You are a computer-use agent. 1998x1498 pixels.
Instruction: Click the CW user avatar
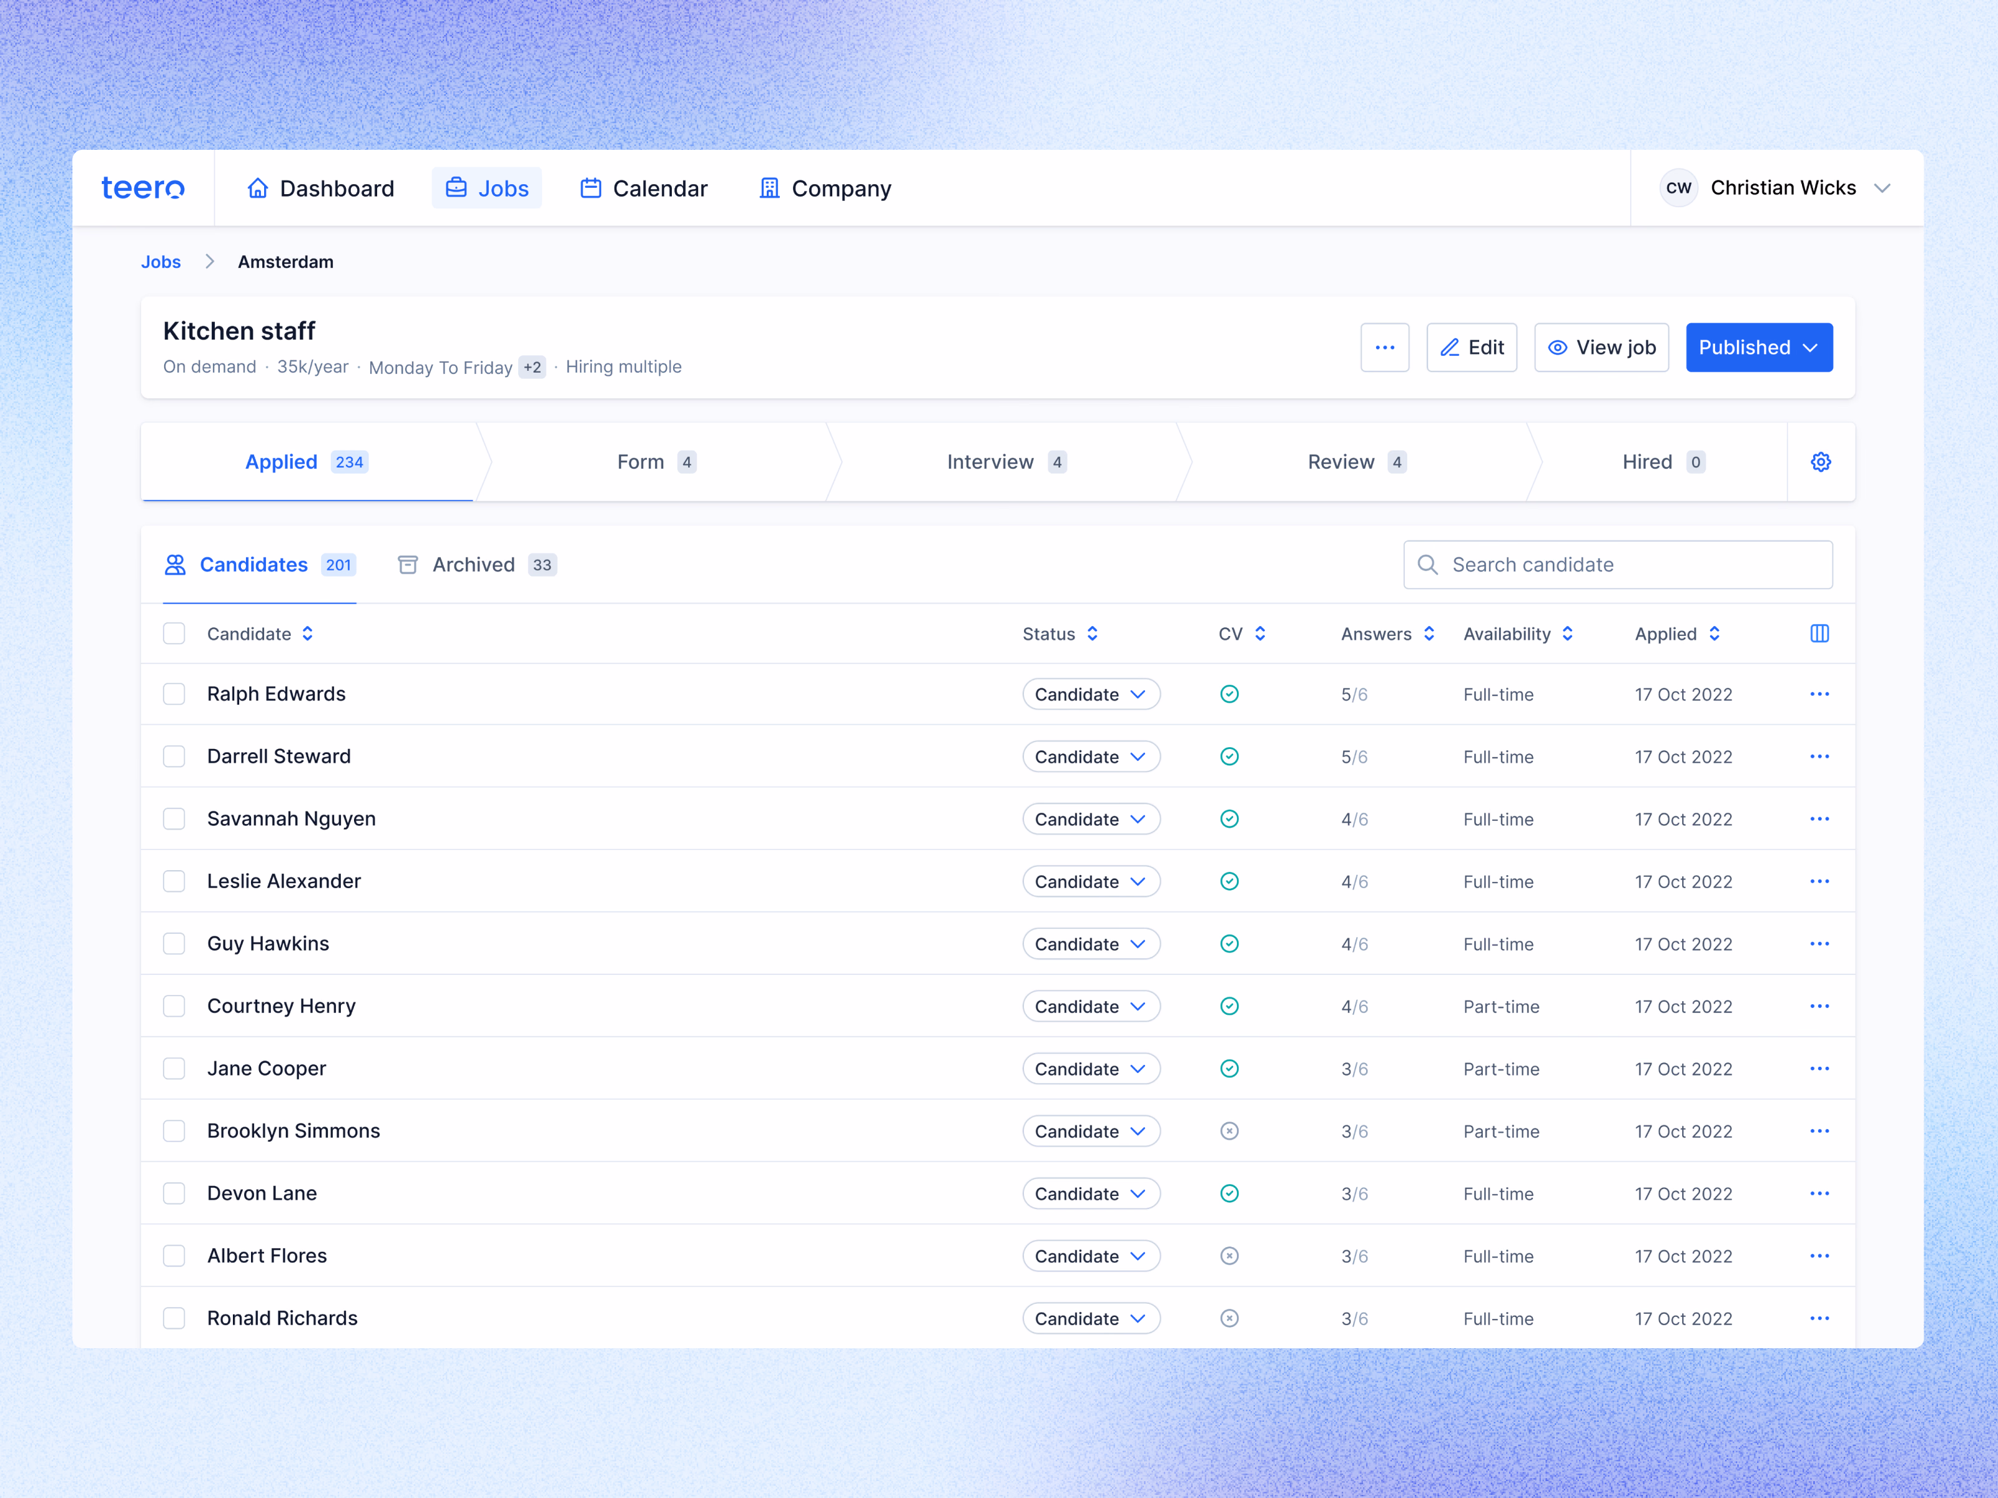tap(1678, 188)
